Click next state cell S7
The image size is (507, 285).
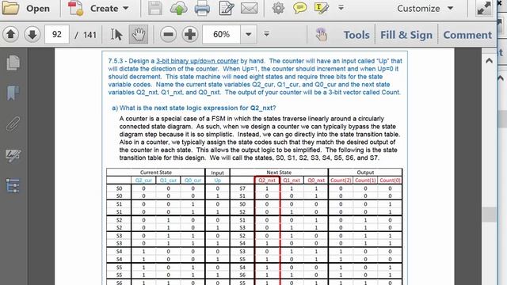click(x=242, y=188)
